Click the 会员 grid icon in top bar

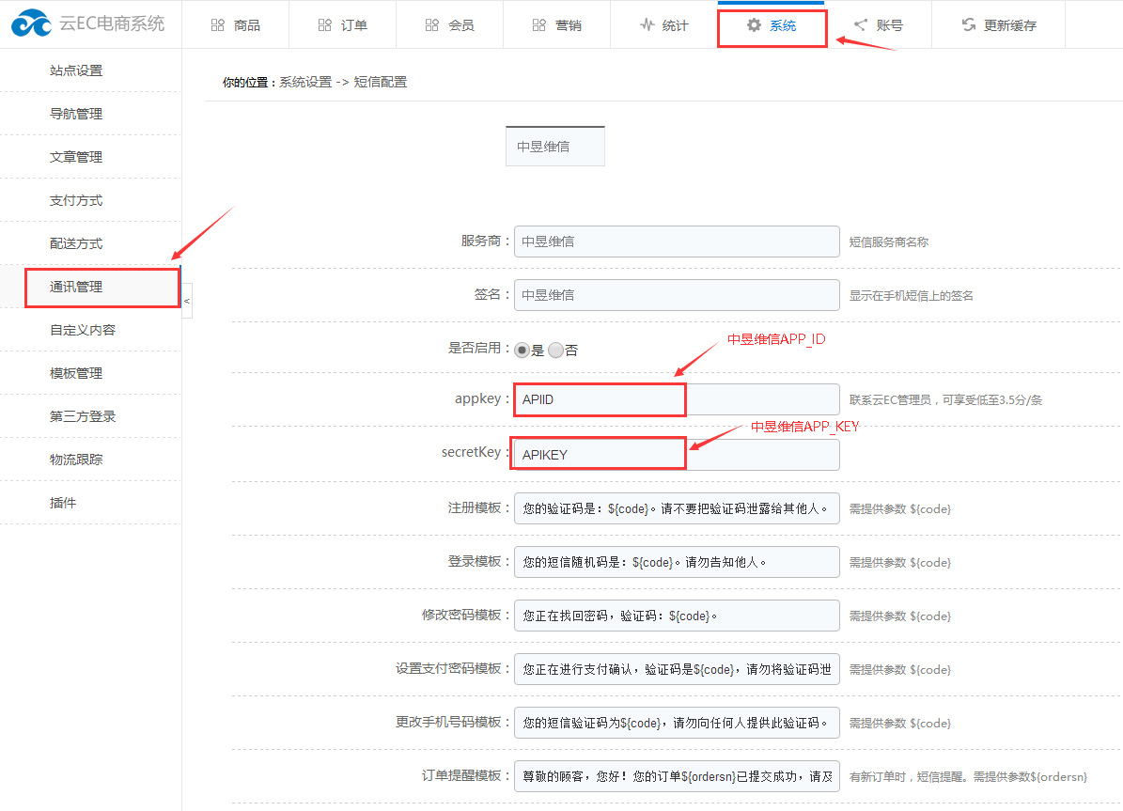click(432, 25)
